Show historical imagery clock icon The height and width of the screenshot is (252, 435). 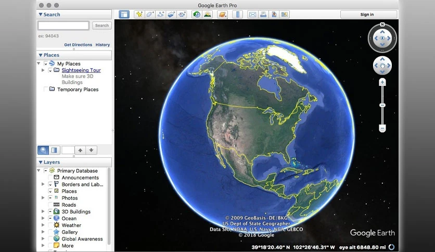pyautogui.click(x=197, y=15)
